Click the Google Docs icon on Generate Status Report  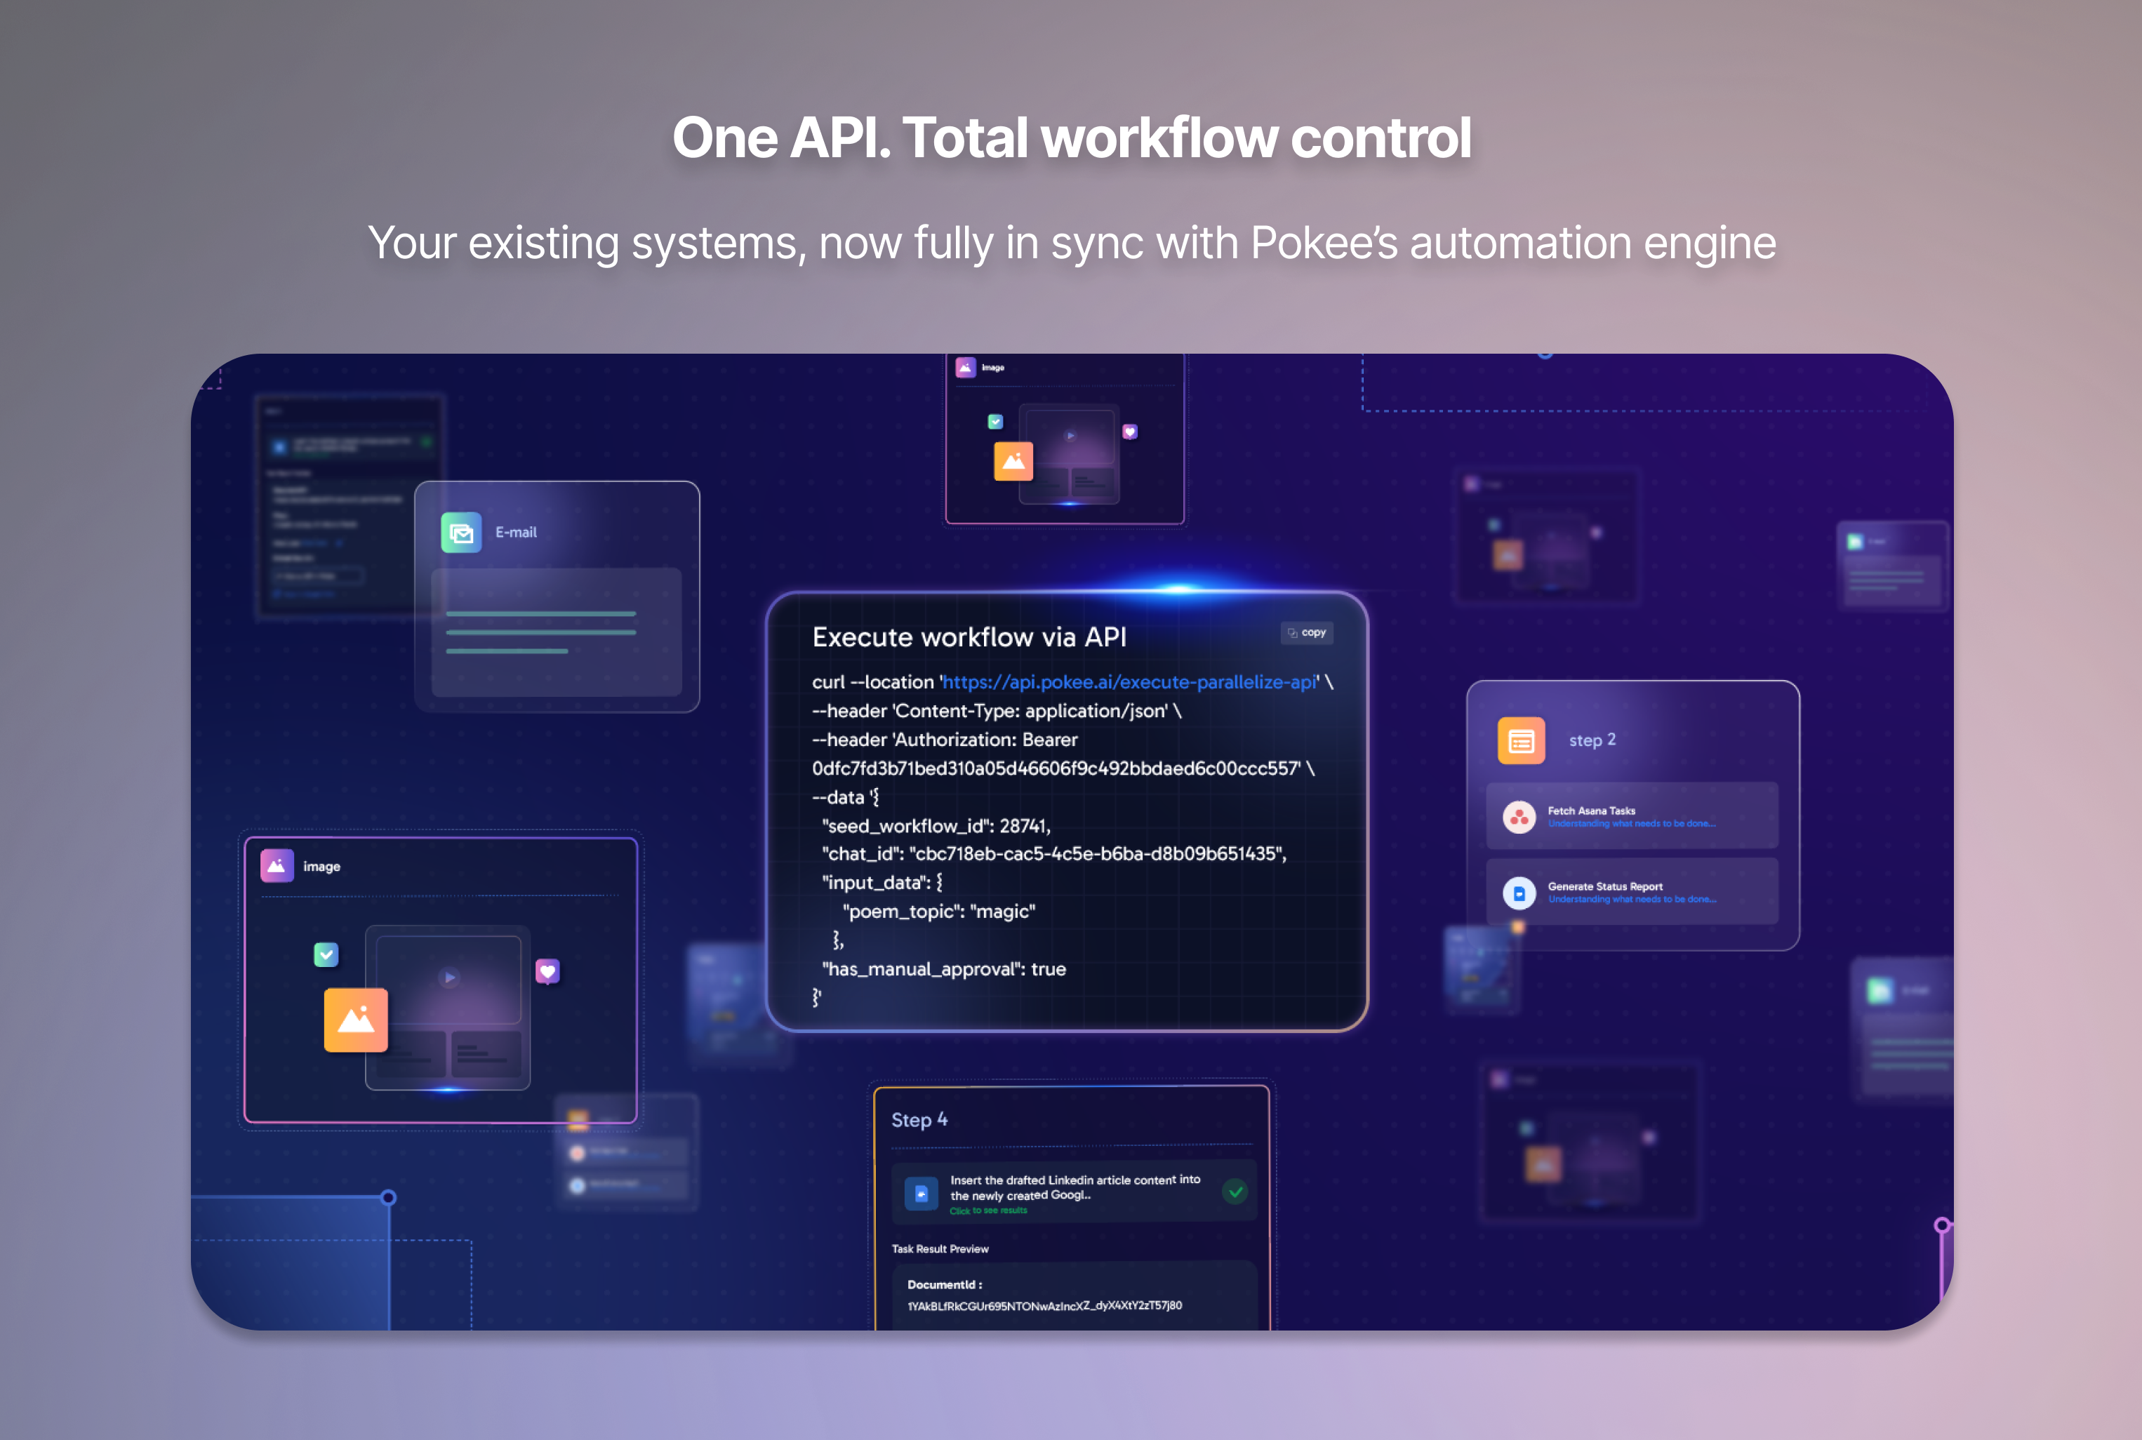coord(1519,892)
